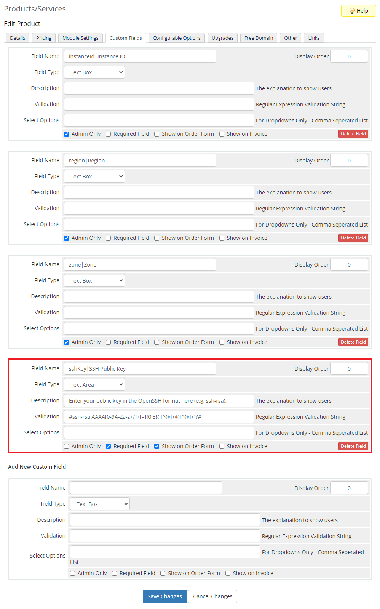Click Description input for instanceId field
This screenshot has width=380, height=609.
coord(159,88)
